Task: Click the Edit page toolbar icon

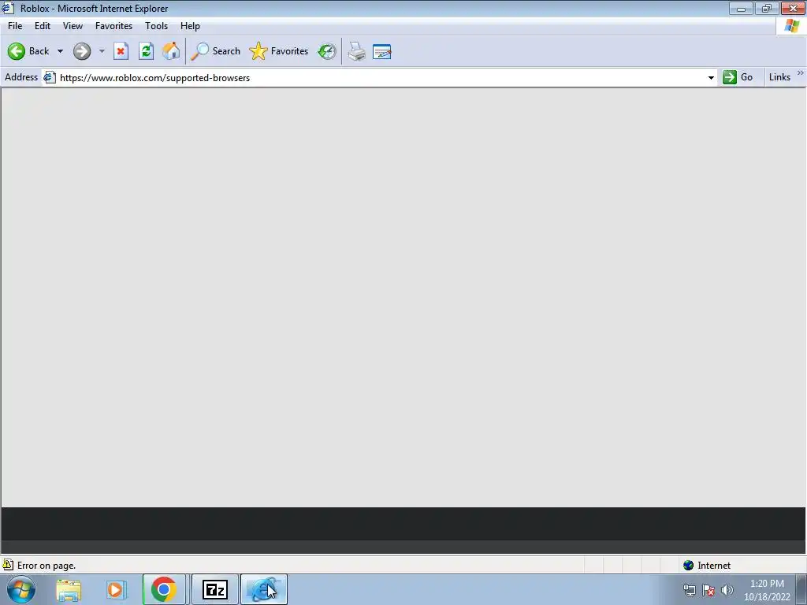Action: tap(382, 51)
